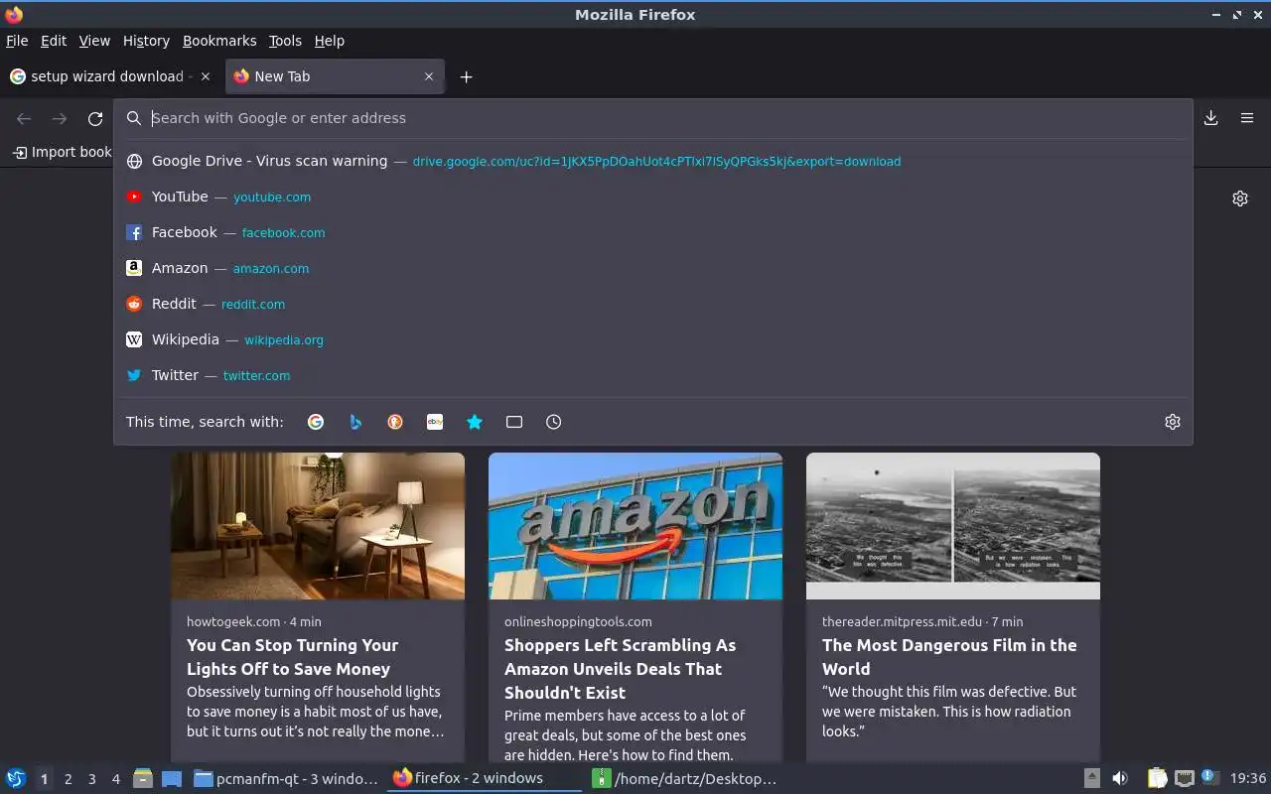The image size is (1271, 794).
Task: Click the address bar search field
Action: point(653,118)
